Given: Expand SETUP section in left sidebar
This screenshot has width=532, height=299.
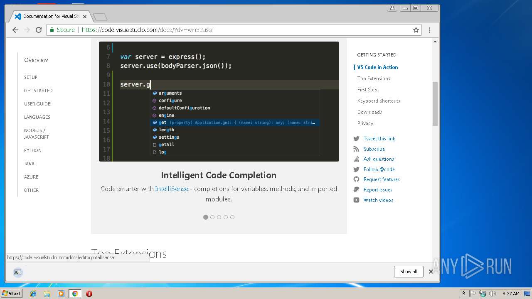Looking at the screenshot, I should pos(31,77).
